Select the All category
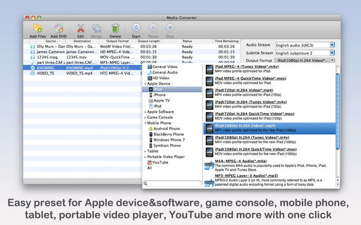This screenshot has width=361, height=225. click(x=149, y=168)
